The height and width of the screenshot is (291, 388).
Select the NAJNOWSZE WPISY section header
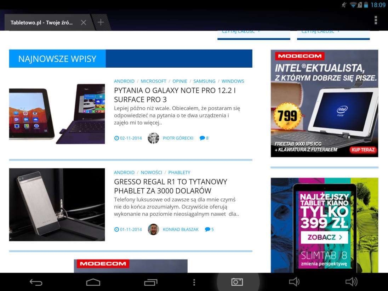click(57, 59)
